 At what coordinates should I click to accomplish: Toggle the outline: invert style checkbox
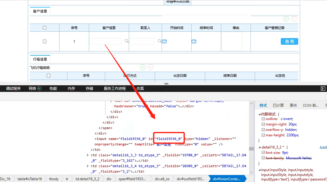(x=263, y=119)
